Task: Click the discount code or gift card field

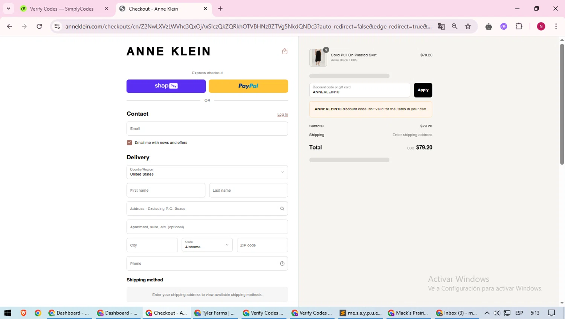Action: (360, 90)
